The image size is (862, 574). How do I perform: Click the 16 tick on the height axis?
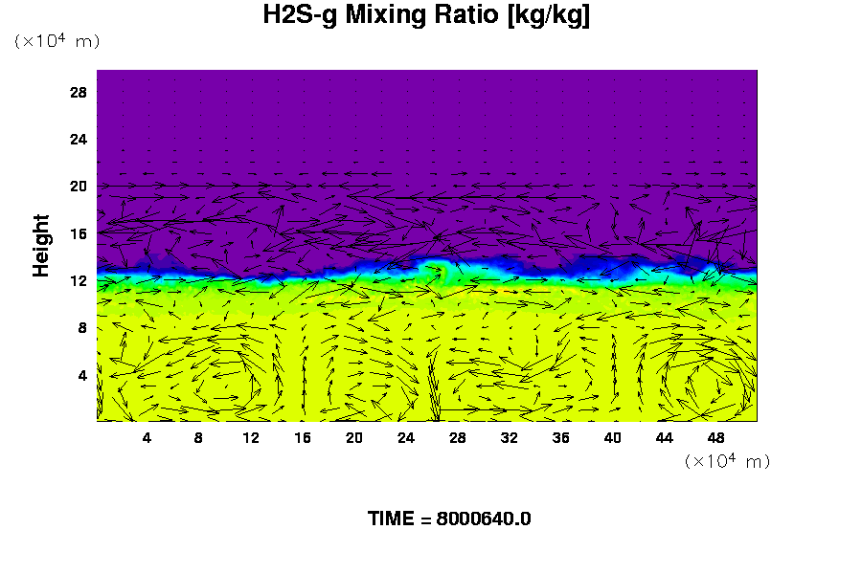point(79,233)
